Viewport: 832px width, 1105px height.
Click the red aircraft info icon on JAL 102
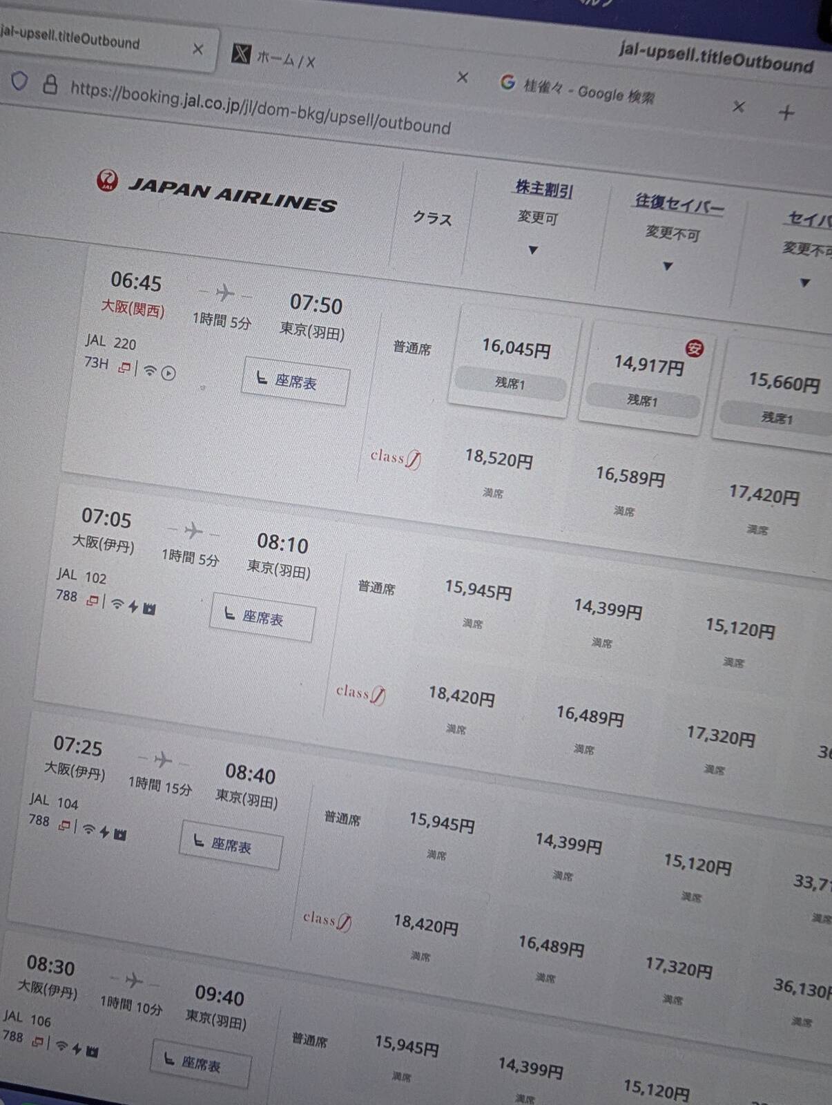coord(93,601)
